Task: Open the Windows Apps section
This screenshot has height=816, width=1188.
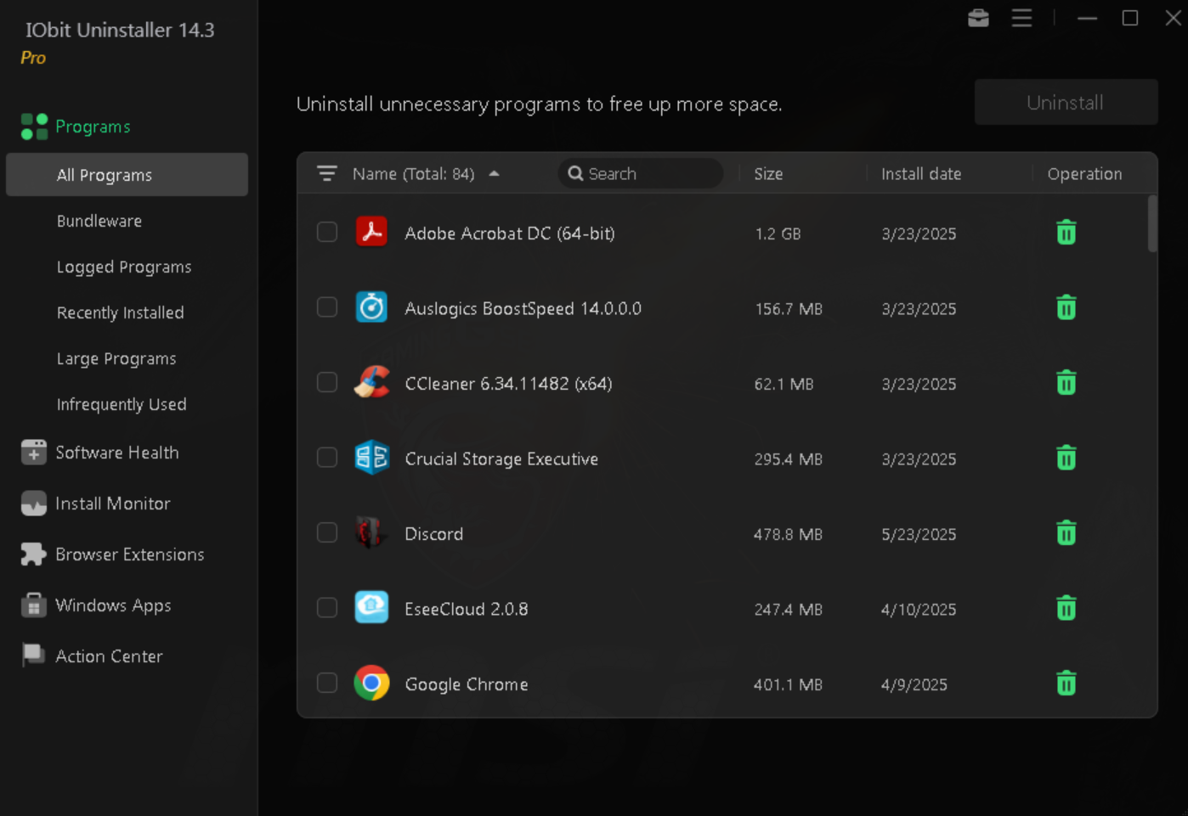Action: (x=113, y=605)
